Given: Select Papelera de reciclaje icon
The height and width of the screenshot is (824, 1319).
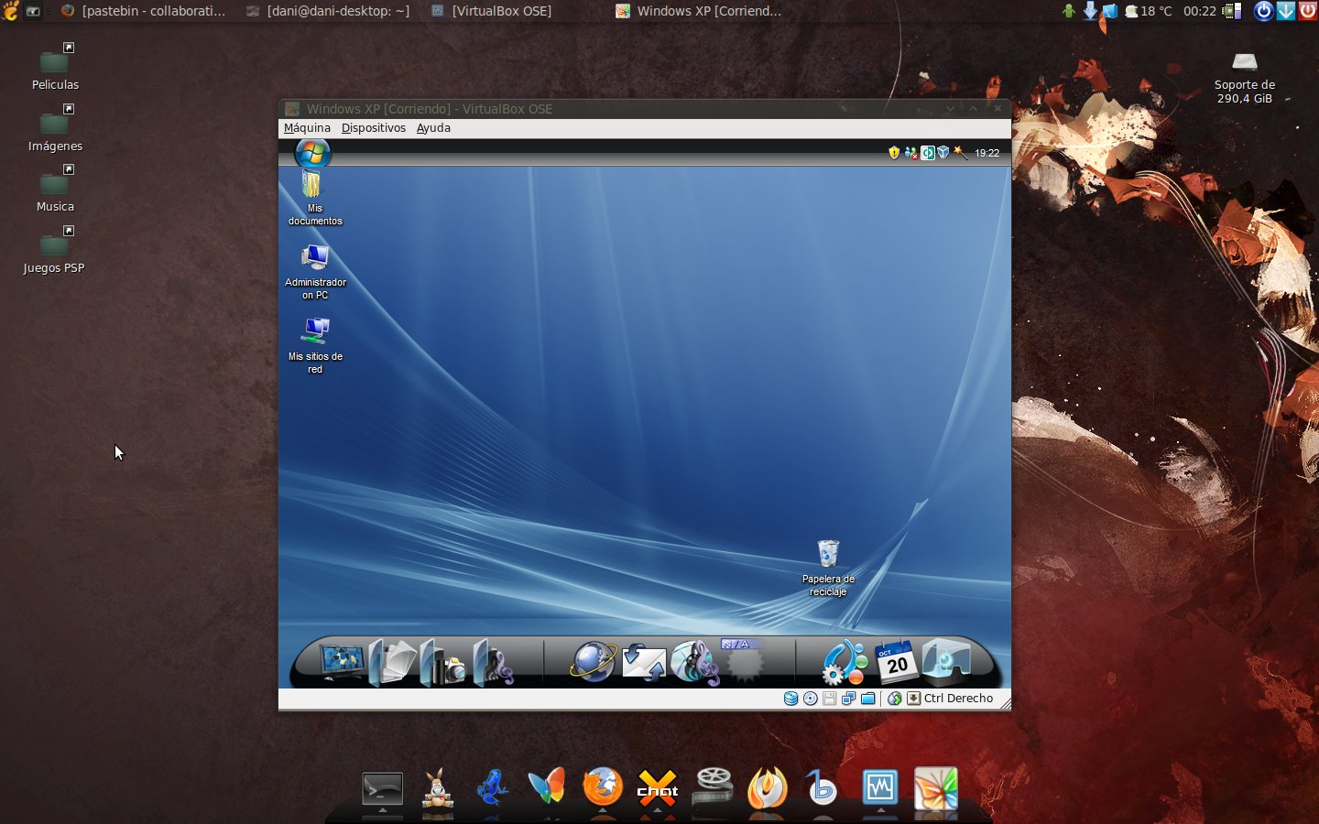Looking at the screenshot, I should [x=828, y=569].
